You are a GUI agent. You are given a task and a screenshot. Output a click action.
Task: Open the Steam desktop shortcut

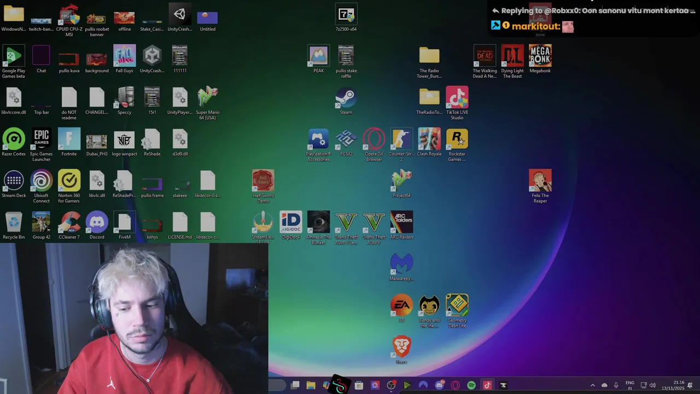click(346, 102)
